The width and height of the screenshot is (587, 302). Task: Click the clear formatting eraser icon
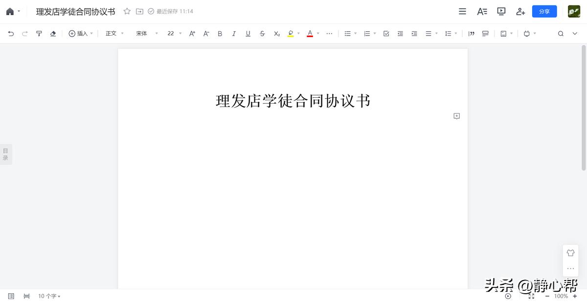coord(53,33)
